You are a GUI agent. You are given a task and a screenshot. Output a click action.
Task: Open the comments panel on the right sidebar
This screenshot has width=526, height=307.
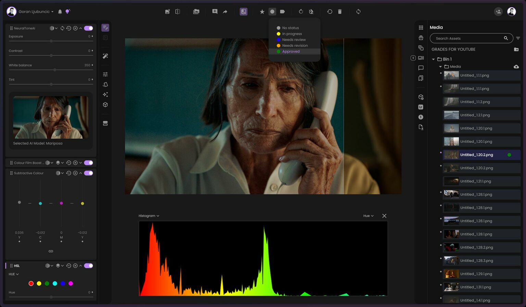pyautogui.click(x=421, y=68)
